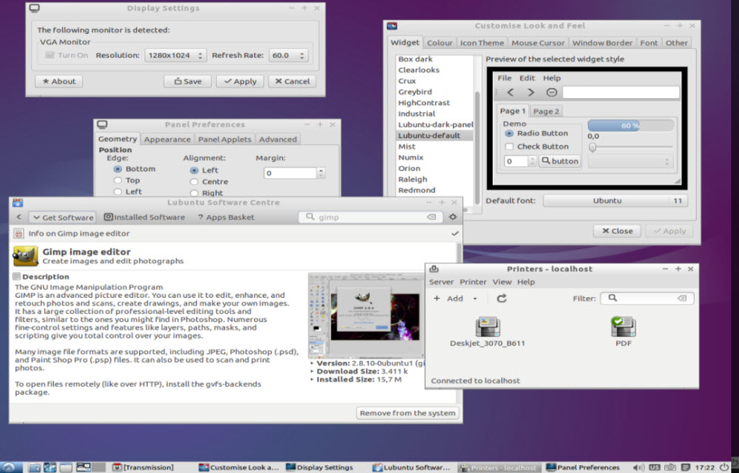Screen dimensions: 739x473
Task: Tick the demo Check Button
Action: [509, 146]
